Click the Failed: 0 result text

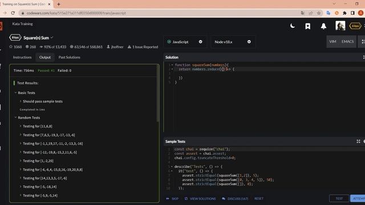pos(64,71)
